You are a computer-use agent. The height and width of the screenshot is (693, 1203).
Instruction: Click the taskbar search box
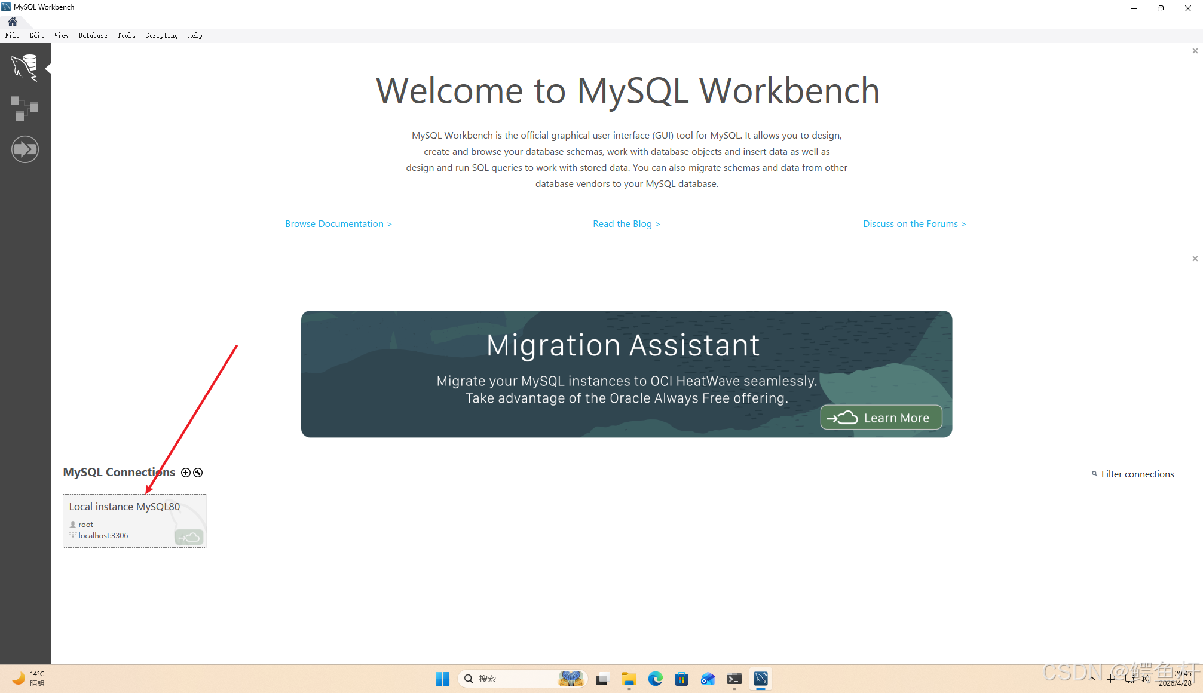[x=523, y=679]
